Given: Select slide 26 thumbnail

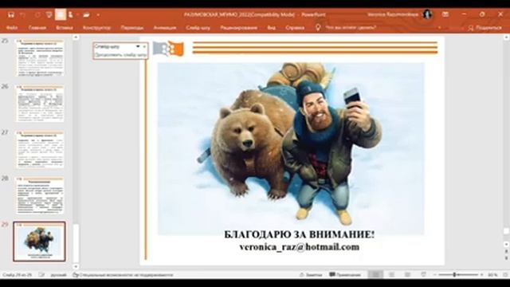Looking at the screenshot, I should coord(40,104).
